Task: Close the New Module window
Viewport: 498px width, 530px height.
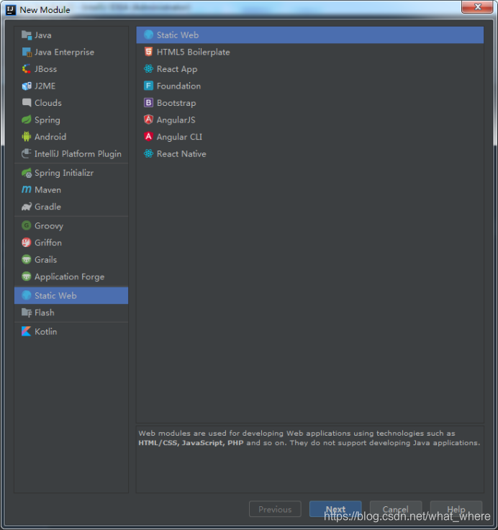Action: pos(477,6)
